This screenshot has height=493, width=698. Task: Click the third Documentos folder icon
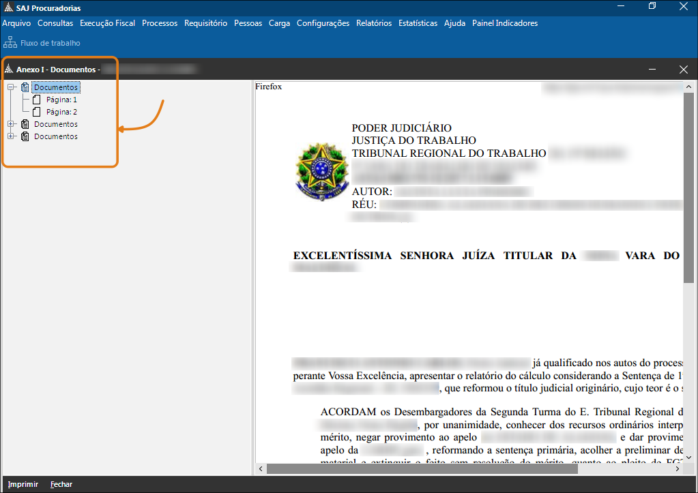click(25, 136)
